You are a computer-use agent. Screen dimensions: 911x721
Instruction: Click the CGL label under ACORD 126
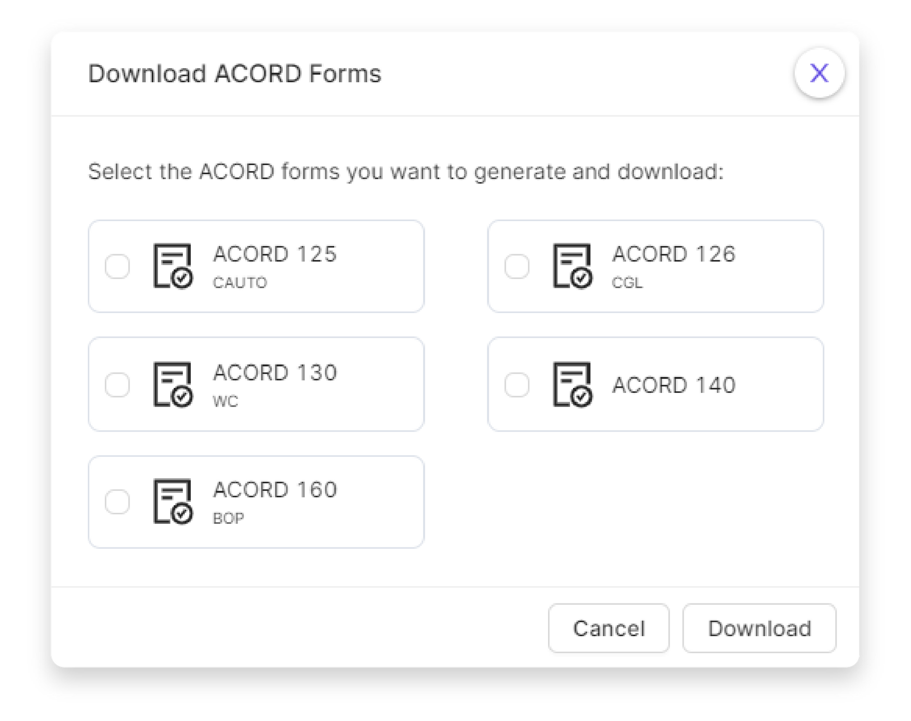coord(627,283)
